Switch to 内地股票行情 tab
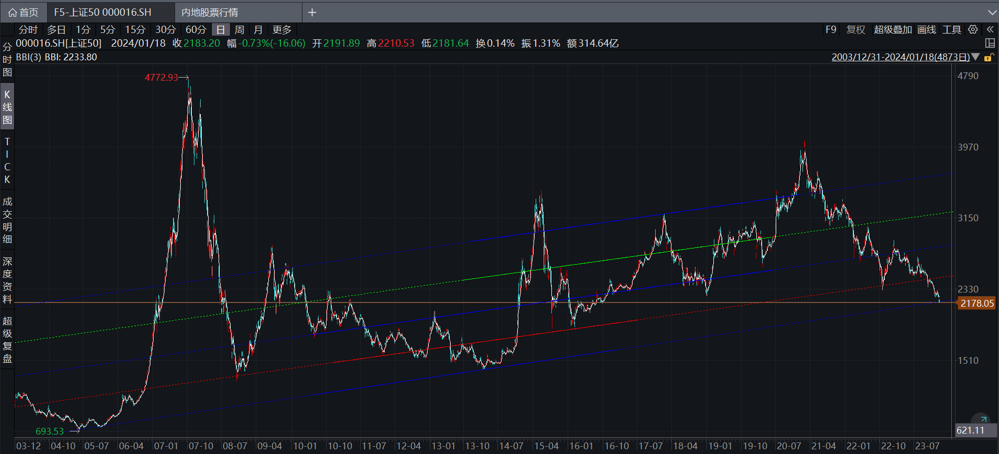 210,12
